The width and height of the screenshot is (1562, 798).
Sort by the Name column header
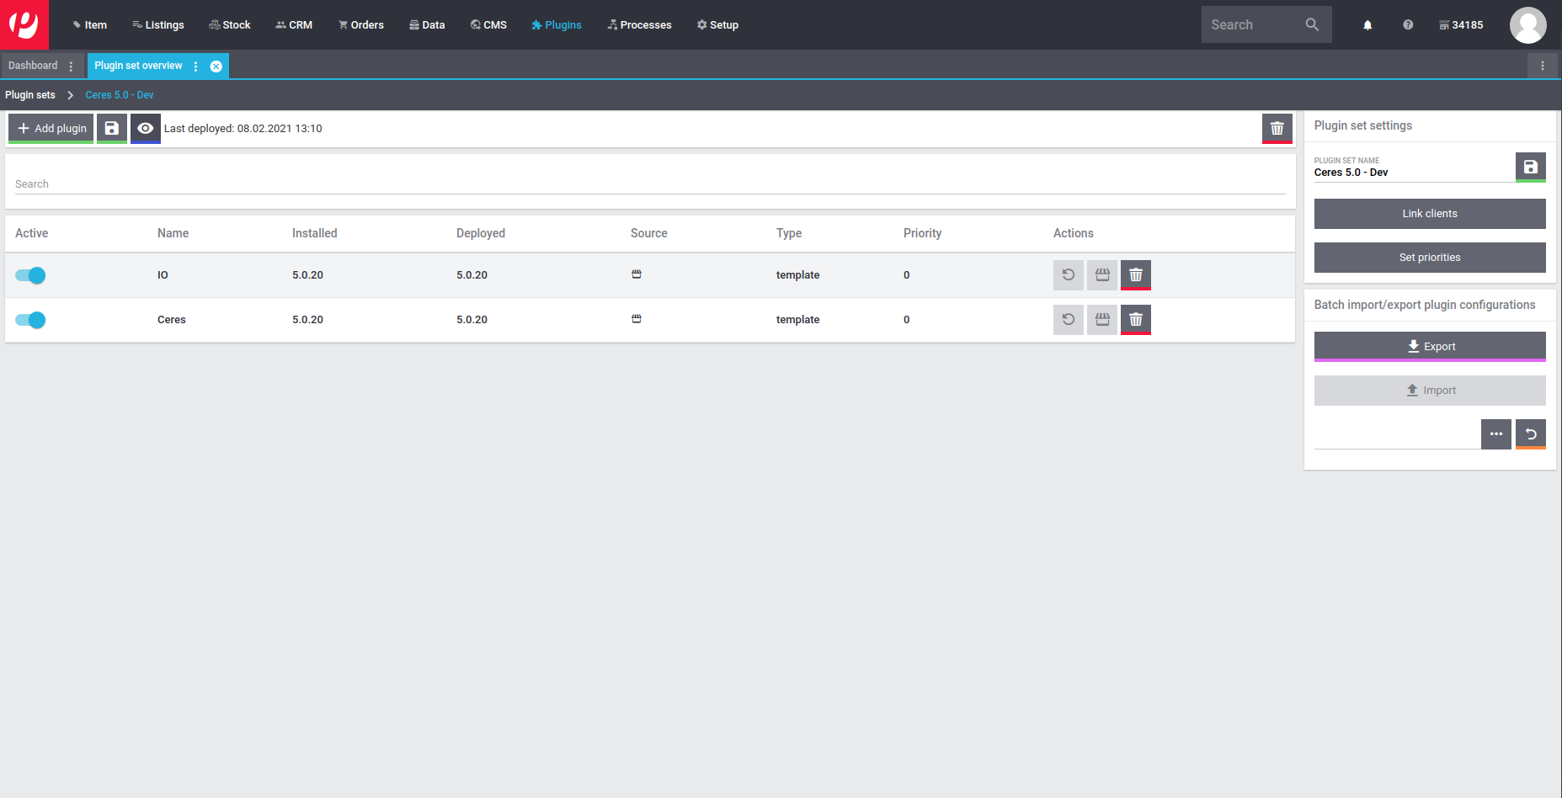pyautogui.click(x=173, y=233)
